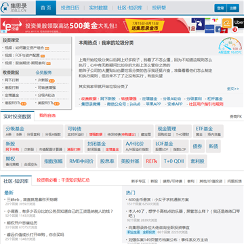Open the 新债 tile
Screen dimensions: 244x244
point(213,146)
